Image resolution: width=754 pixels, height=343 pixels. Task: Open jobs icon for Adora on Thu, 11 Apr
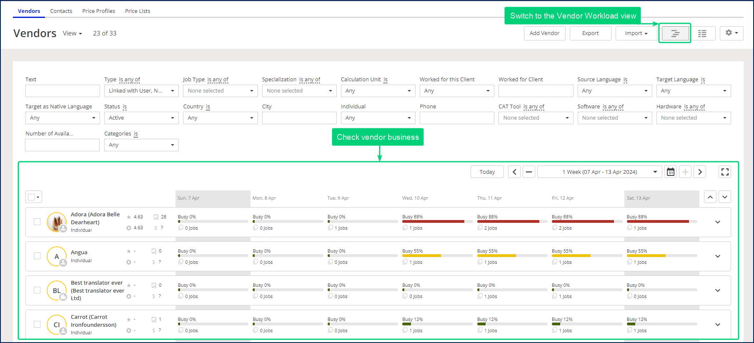(480, 228)
